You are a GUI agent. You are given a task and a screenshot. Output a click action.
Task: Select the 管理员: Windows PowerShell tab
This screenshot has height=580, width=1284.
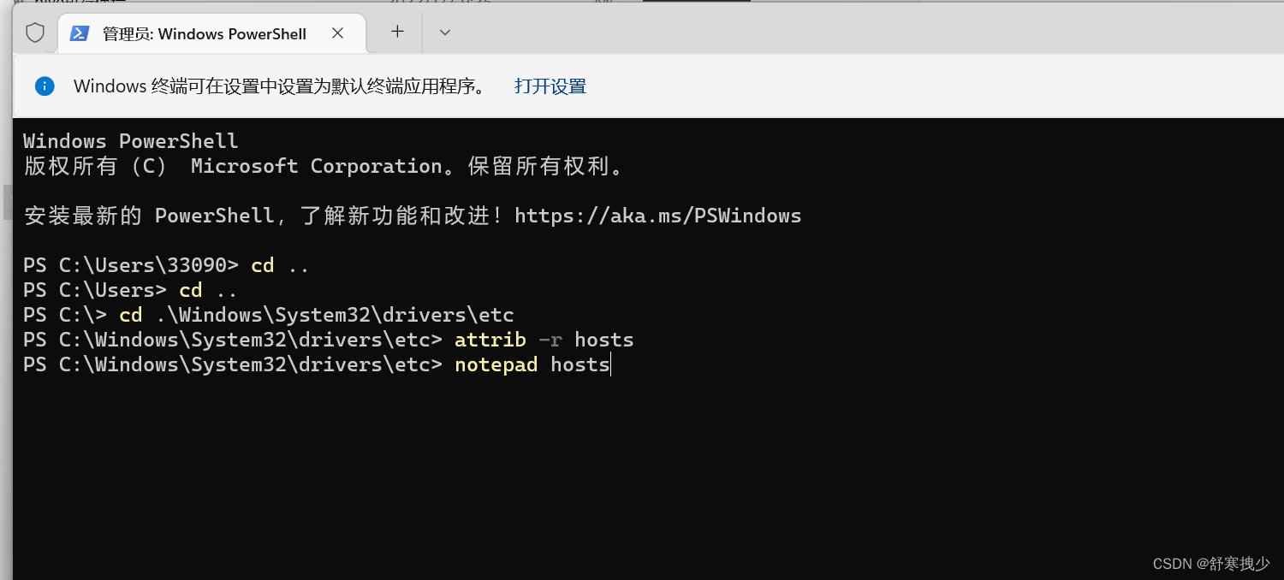[x=211, y=33]
